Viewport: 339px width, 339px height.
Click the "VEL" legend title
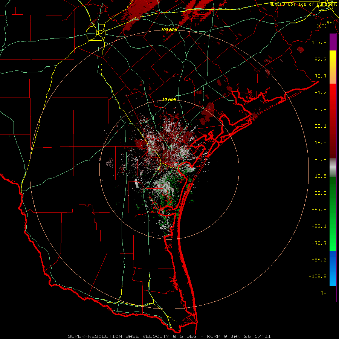pyautogui.click(x=331, y=22)
